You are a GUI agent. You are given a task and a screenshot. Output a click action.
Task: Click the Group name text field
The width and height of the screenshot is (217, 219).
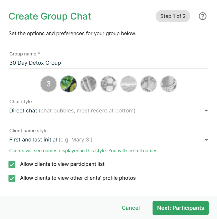(108, 63)
